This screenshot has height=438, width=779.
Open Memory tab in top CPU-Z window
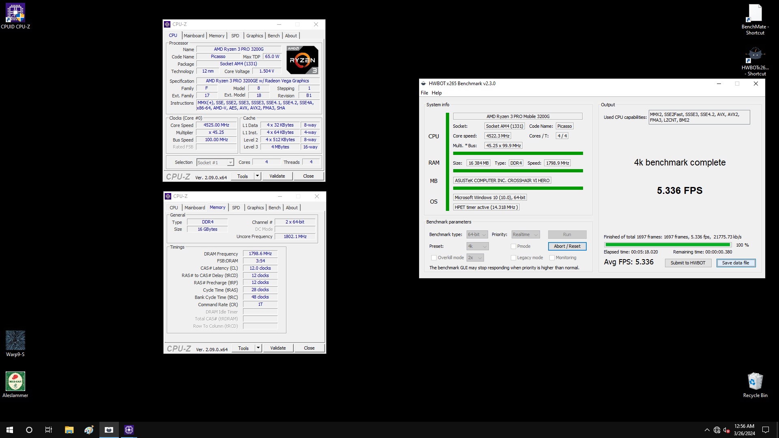coord(217,36)
